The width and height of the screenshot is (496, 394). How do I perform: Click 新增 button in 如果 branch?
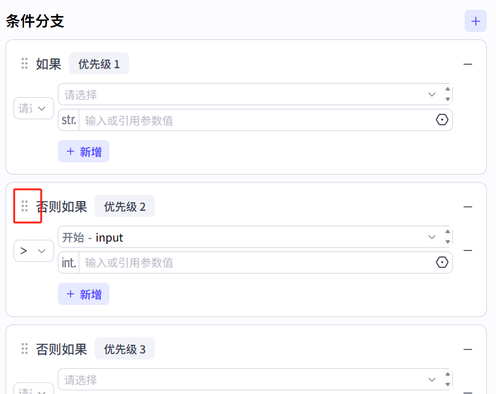84,152
